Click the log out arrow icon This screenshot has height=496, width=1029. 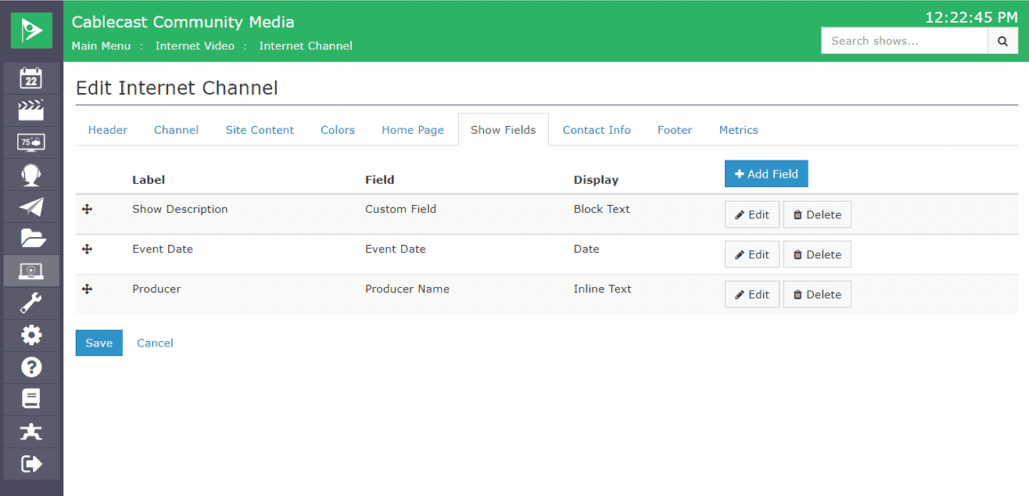(31, 463)
